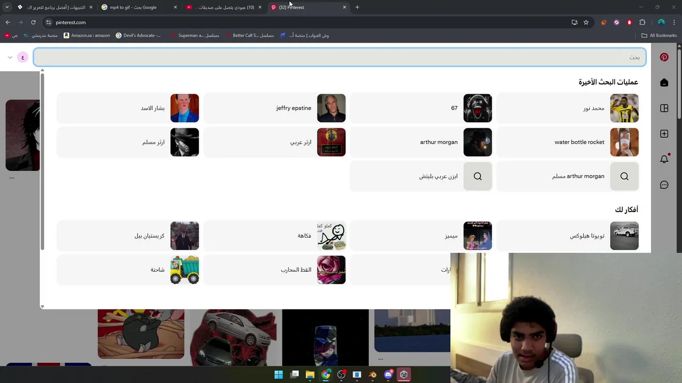Switch to the mp4 to gif Google tab
This screenshot has width=682, height=383.
coord(140,7)
